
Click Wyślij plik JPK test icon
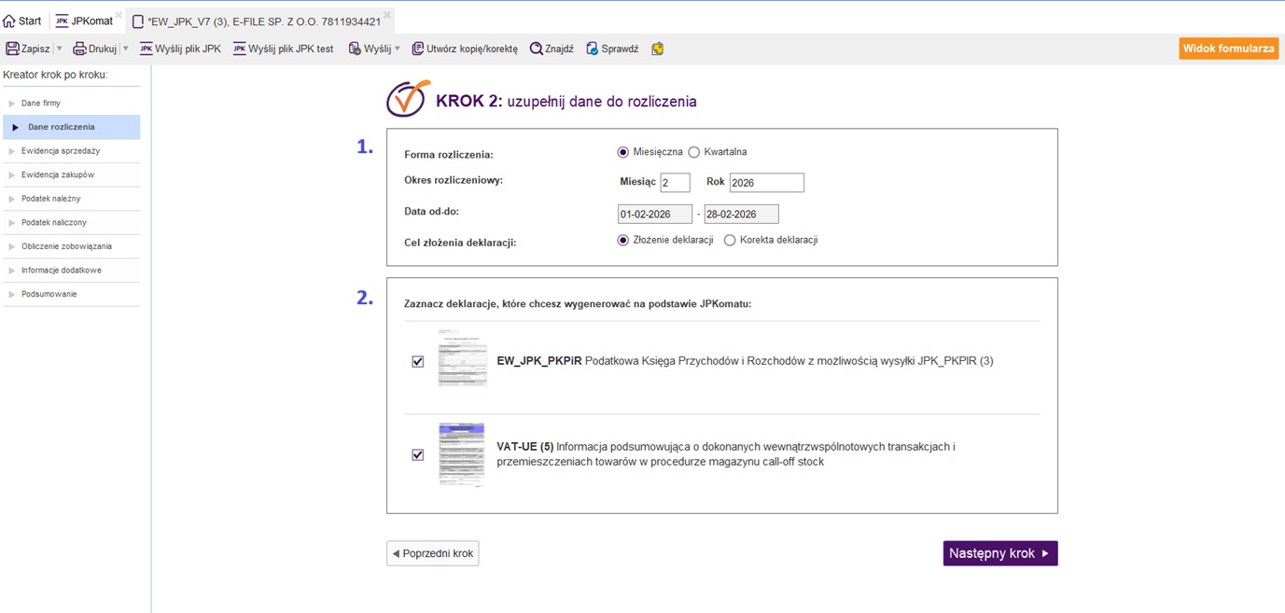(240, 49)
